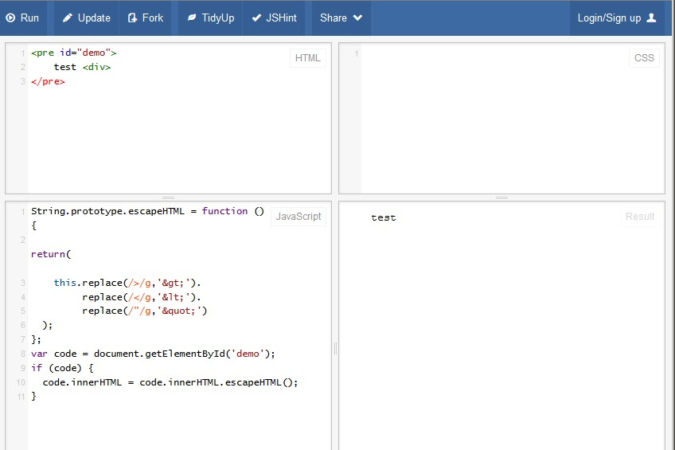Click the replace(/"/g,'&quot;') line

(145, 311)
